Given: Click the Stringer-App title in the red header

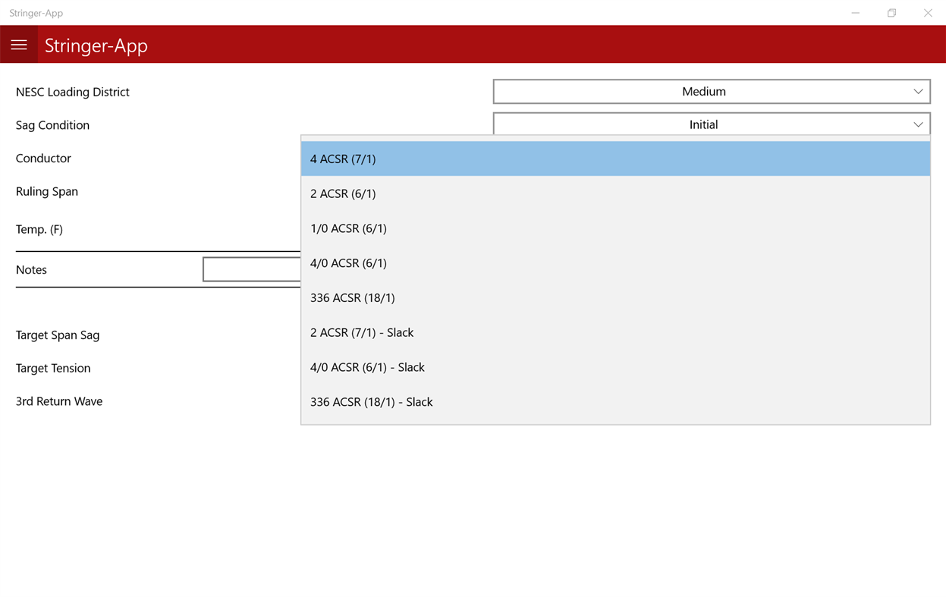Looking at the screenshot, I should [96, 46].
